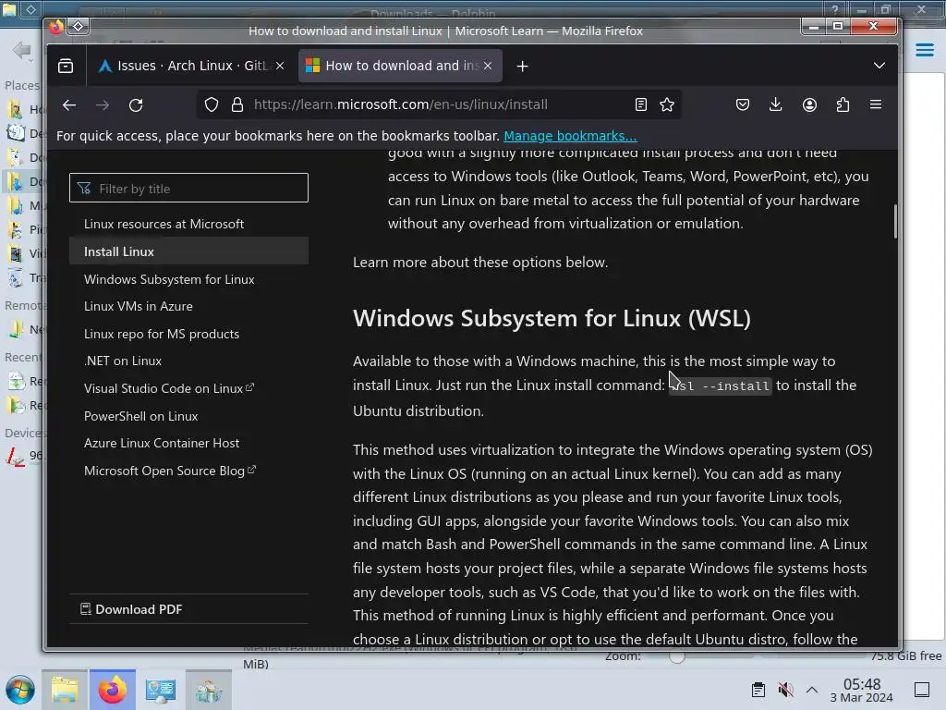
Task: Open Linux VMs in Azure
Action: pyautogui.click(x=139, y=306)
